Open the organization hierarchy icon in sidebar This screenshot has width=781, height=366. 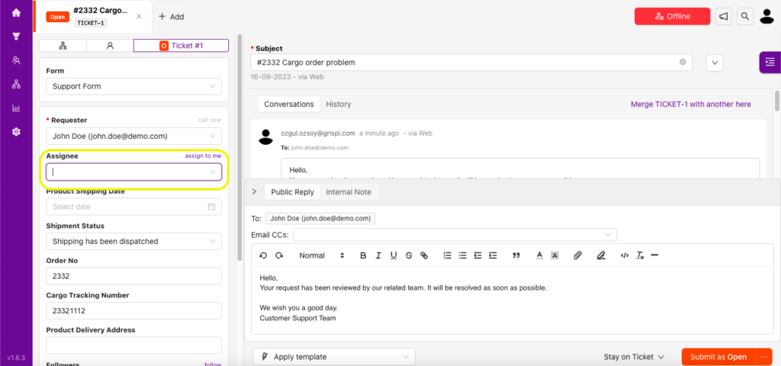(x=16, y=84)
